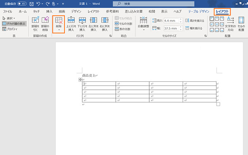The image size is (248, 155).
Task: Switch to the 表示 tab
Action: coord(164,12)
